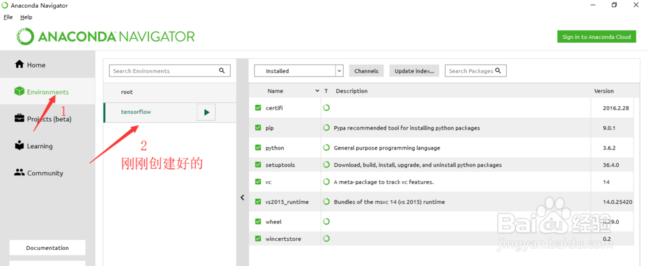Click the search environments magnifier icon

coord(222,71)
